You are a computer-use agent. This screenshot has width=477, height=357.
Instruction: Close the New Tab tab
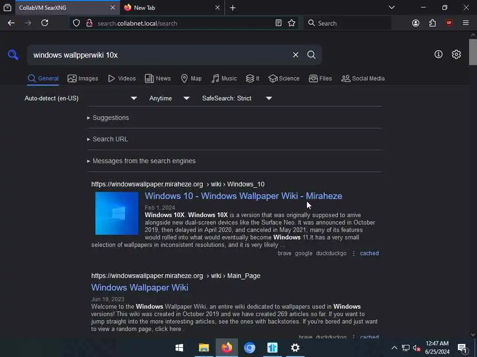click(217, 7)
